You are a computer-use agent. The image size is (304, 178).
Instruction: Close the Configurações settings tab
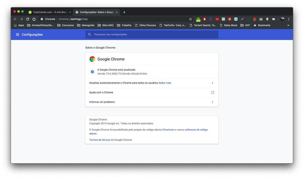point(117,12)
